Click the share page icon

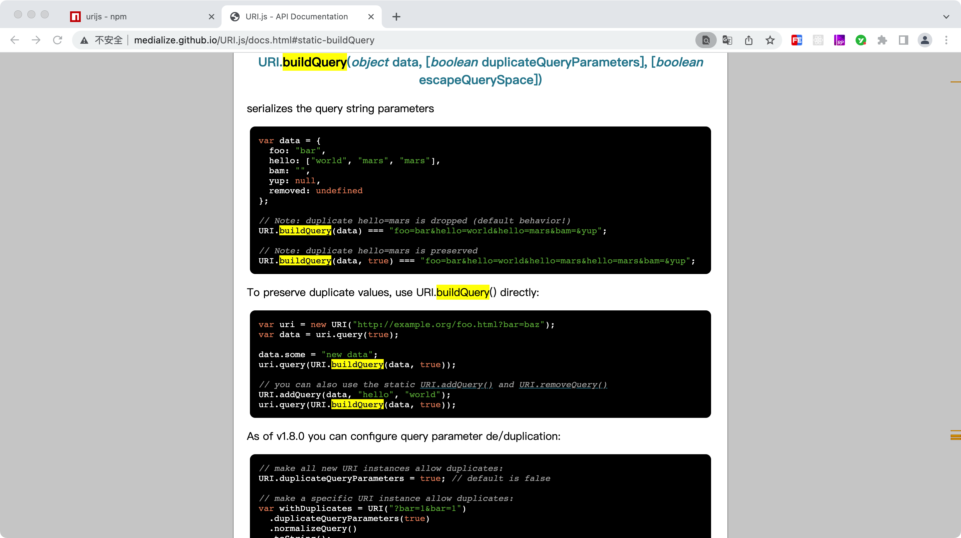pos(748,40)
